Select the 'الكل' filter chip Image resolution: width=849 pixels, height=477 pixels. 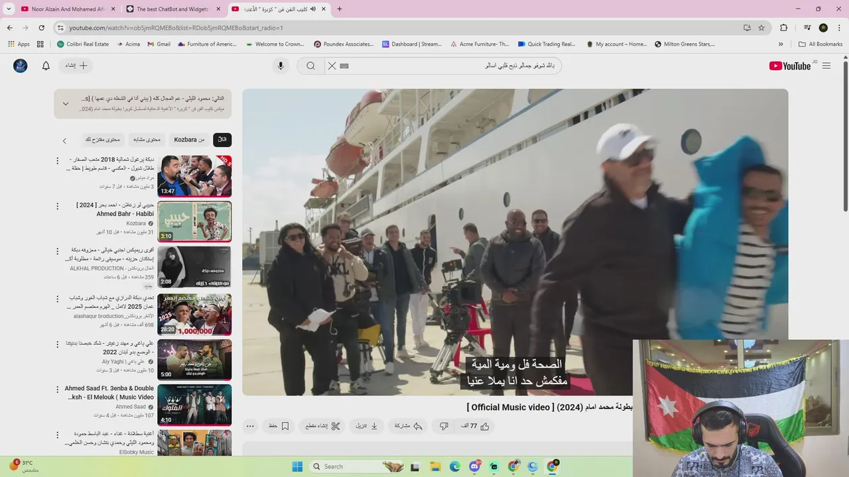pos(222,140)
